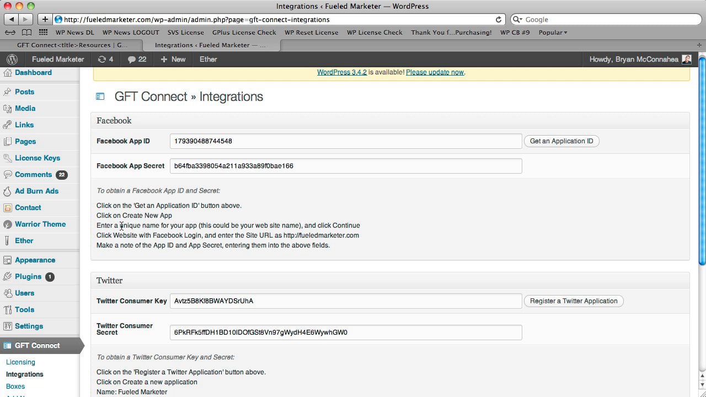This screenshot has height=397, width=706.
Task: Open the Howdy, Bryan McConnahea account menu
Action: coord(640,60)
